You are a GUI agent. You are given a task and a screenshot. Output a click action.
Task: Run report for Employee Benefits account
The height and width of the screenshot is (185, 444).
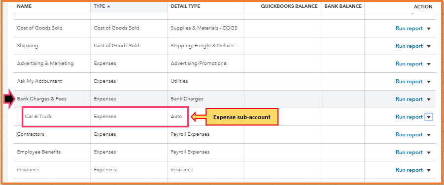click(409, 152)
